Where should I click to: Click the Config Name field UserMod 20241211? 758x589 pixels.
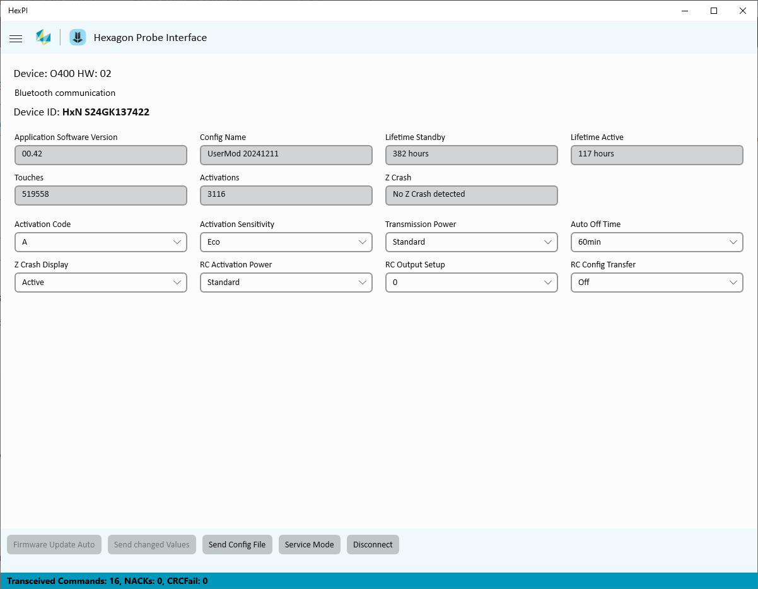click(286, 155)
